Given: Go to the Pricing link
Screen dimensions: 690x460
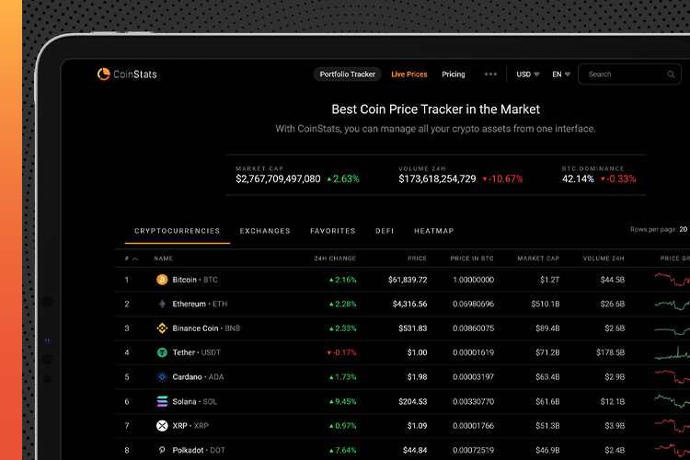Looking at the screenshot, I should click(454, 75).
